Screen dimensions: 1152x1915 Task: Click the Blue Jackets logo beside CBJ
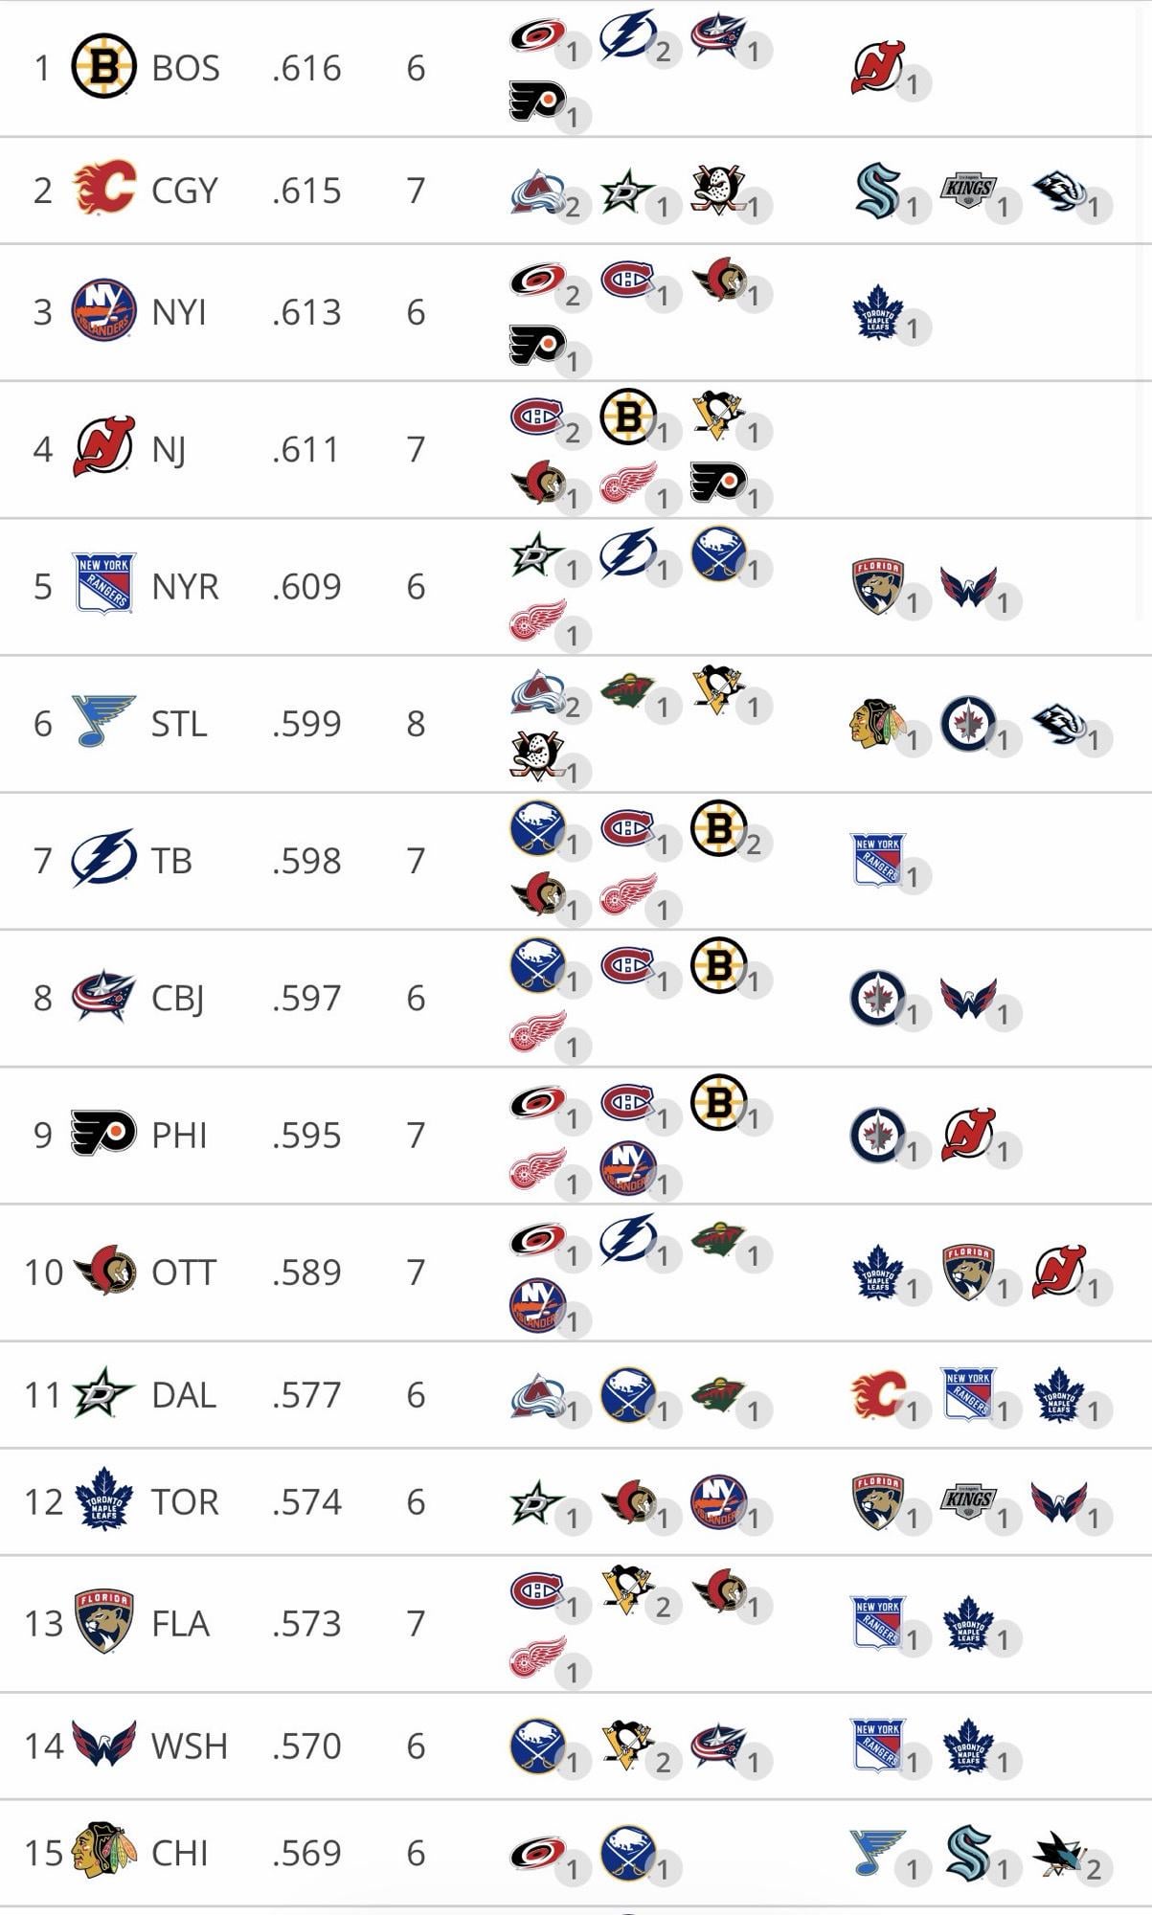(104, 997)
